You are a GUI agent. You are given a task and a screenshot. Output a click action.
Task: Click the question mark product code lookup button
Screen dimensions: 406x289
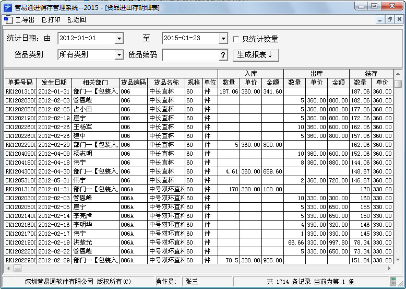pos(223,55)
